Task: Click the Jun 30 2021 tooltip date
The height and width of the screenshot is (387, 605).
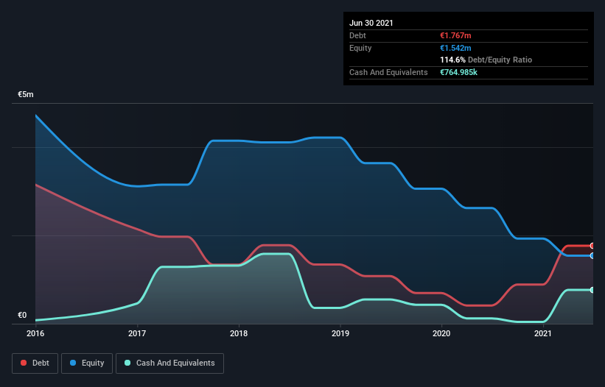Action: point(371,23)
